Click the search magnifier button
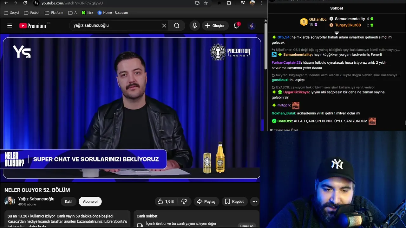 point(177,26)
